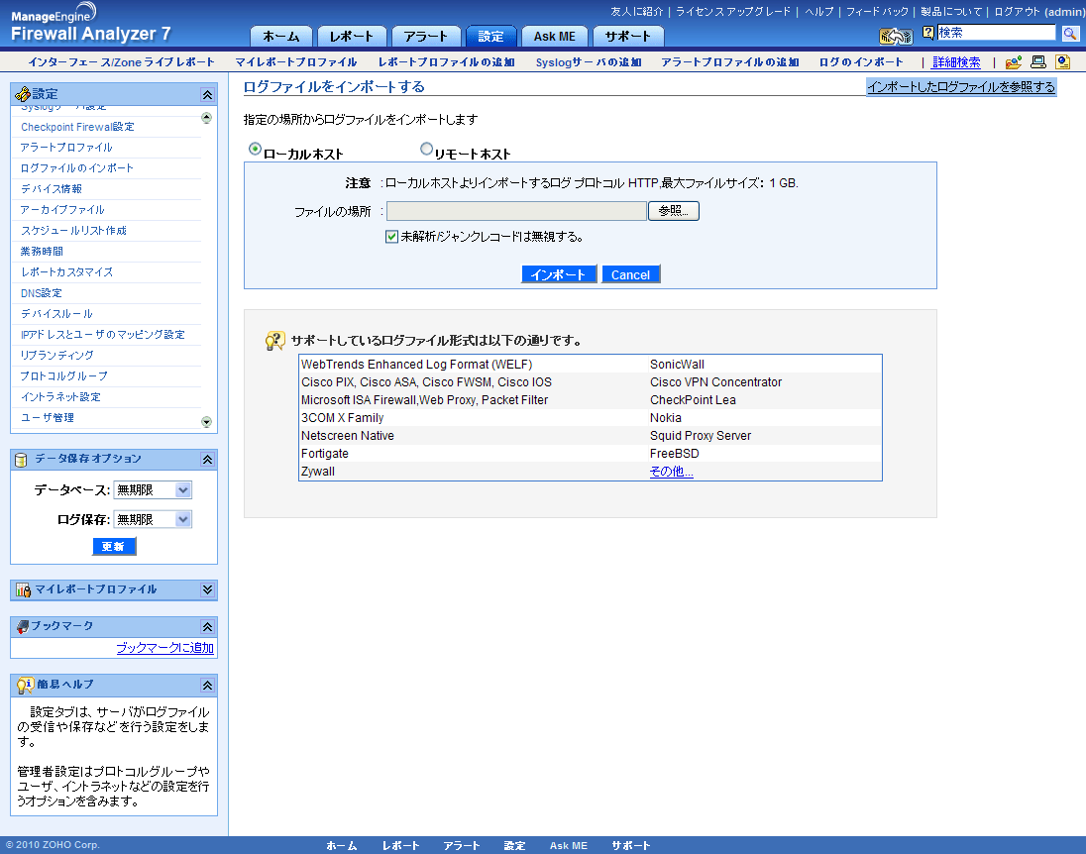Click the lightbulb hint icon above formats table

[x=274, y=340]
